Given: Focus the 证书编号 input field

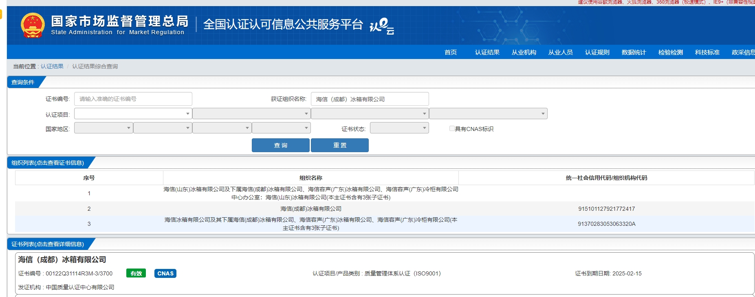Looking at the screenshot, I should coord(133,99).
